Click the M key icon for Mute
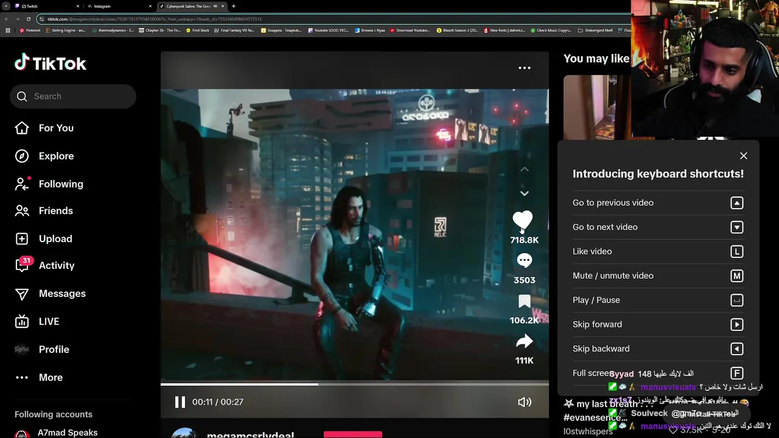The image size is (779, 438). click(737, 276)
